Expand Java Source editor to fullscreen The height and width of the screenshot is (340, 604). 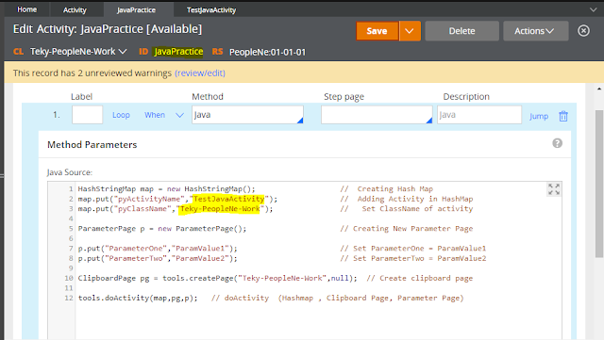point(554,189)
